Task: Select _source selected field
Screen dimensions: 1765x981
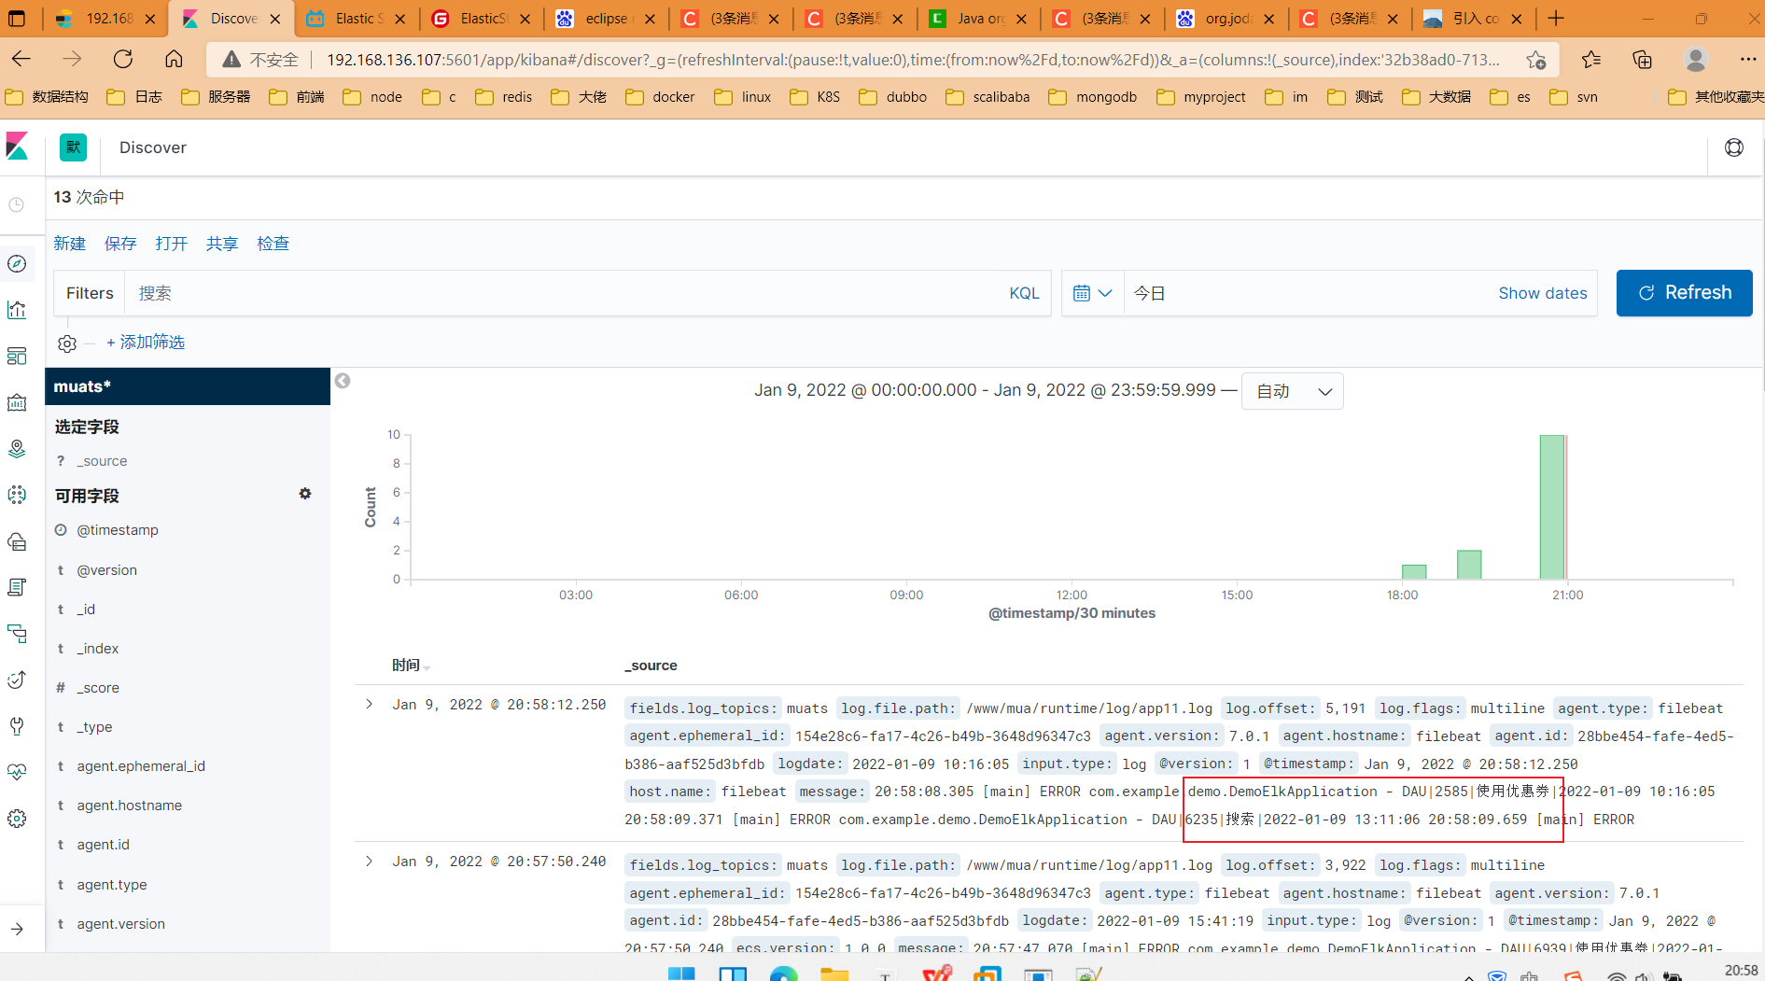Action: [x=102, y=461]
